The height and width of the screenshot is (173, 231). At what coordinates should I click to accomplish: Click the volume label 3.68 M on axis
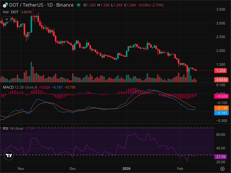221,80
